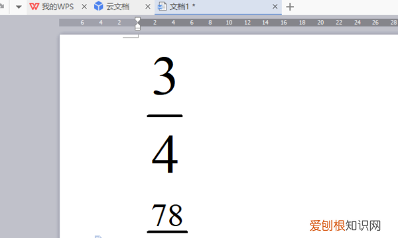Click the document icon on 文档1 tab
Image resolution: width=398 pixels, height=238 pixels.
pos(162,7)
